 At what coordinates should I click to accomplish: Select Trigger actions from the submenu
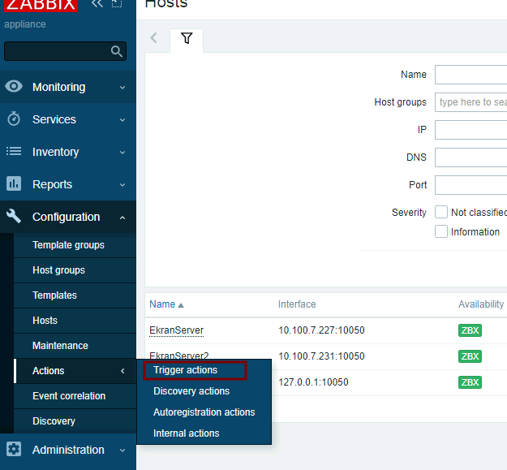186,370
